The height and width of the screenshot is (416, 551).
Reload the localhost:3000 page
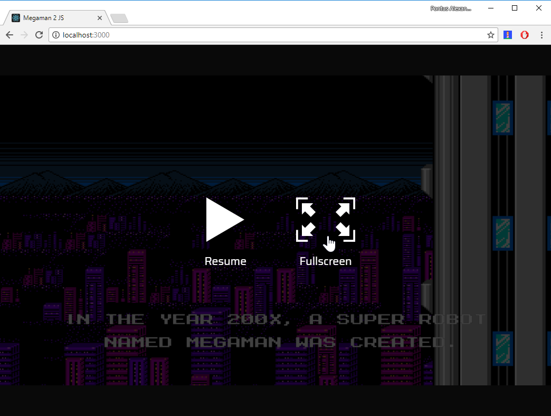[x=39, y=35]
